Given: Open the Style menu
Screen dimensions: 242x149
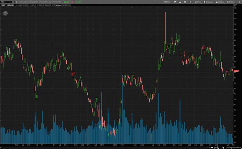Looking at the screenshot, I should coord(198,2).
